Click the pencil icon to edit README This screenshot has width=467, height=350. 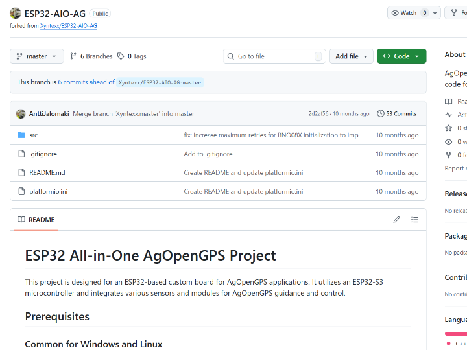pos(396,220)
